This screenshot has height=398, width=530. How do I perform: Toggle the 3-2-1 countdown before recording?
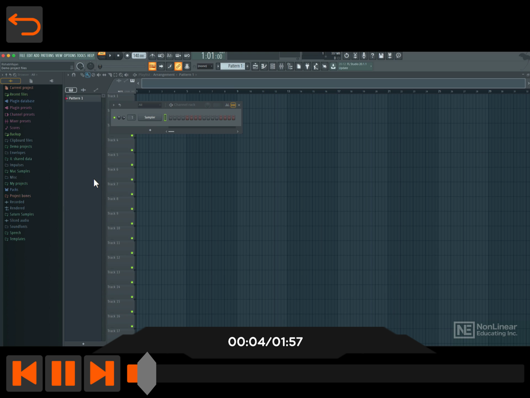coord(170,56)
